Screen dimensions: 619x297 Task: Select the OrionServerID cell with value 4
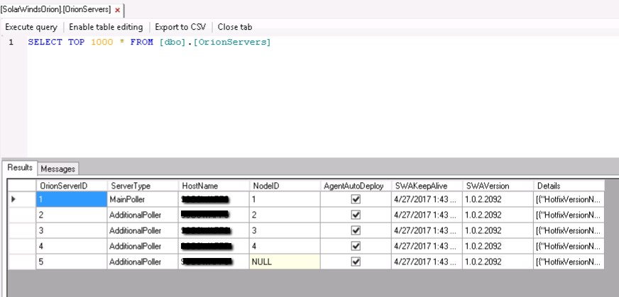(x=71, y=247)
